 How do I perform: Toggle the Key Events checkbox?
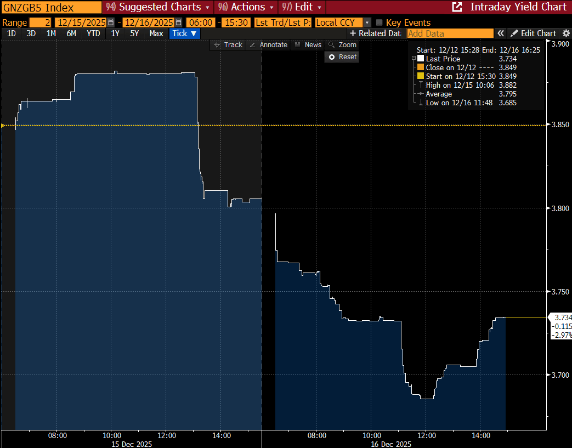click(x=379, y=22)
